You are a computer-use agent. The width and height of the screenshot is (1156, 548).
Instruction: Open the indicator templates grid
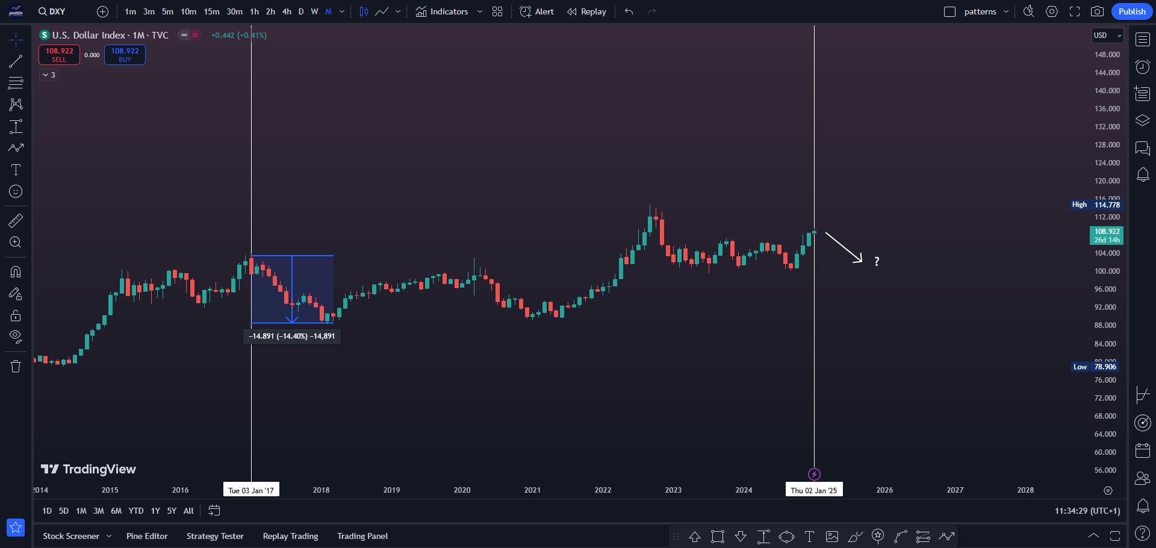pos(497,11)
